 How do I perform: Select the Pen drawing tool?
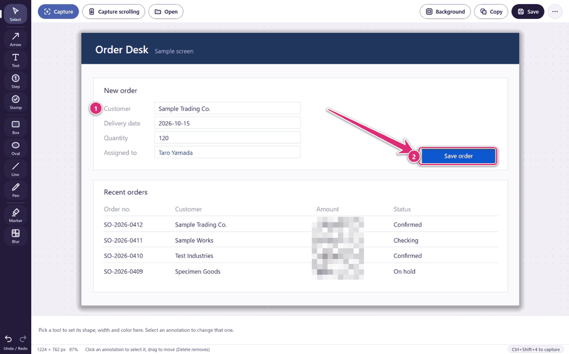[x=15, y=190]
